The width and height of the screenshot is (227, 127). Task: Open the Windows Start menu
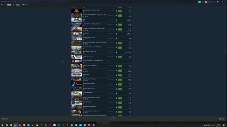[x=2, y=125]
